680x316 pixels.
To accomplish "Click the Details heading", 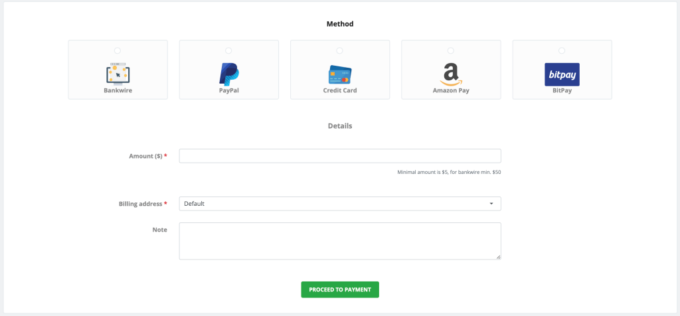I will point(340,126).
